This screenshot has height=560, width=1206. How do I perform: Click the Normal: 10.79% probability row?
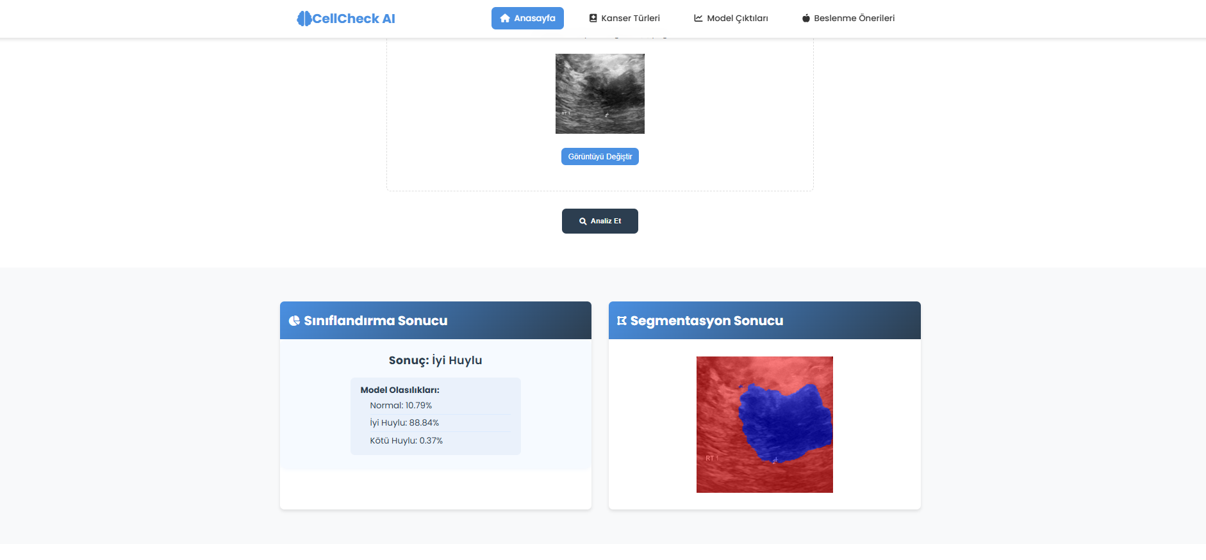[401, 406]
